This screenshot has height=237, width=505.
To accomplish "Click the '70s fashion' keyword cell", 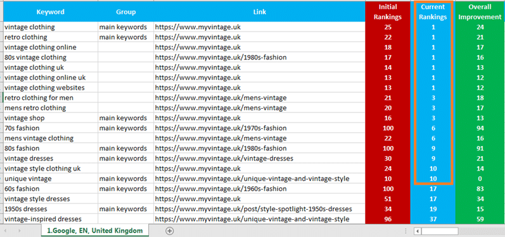I will (x=51, y=128).
